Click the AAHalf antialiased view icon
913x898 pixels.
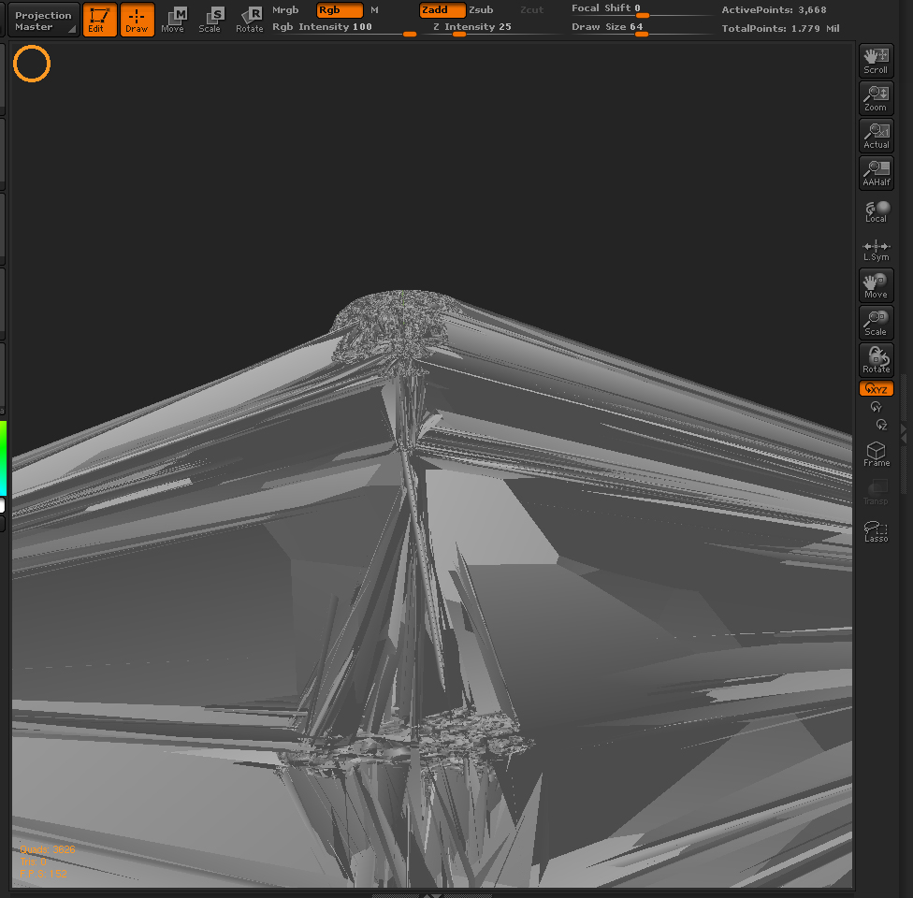876,172
